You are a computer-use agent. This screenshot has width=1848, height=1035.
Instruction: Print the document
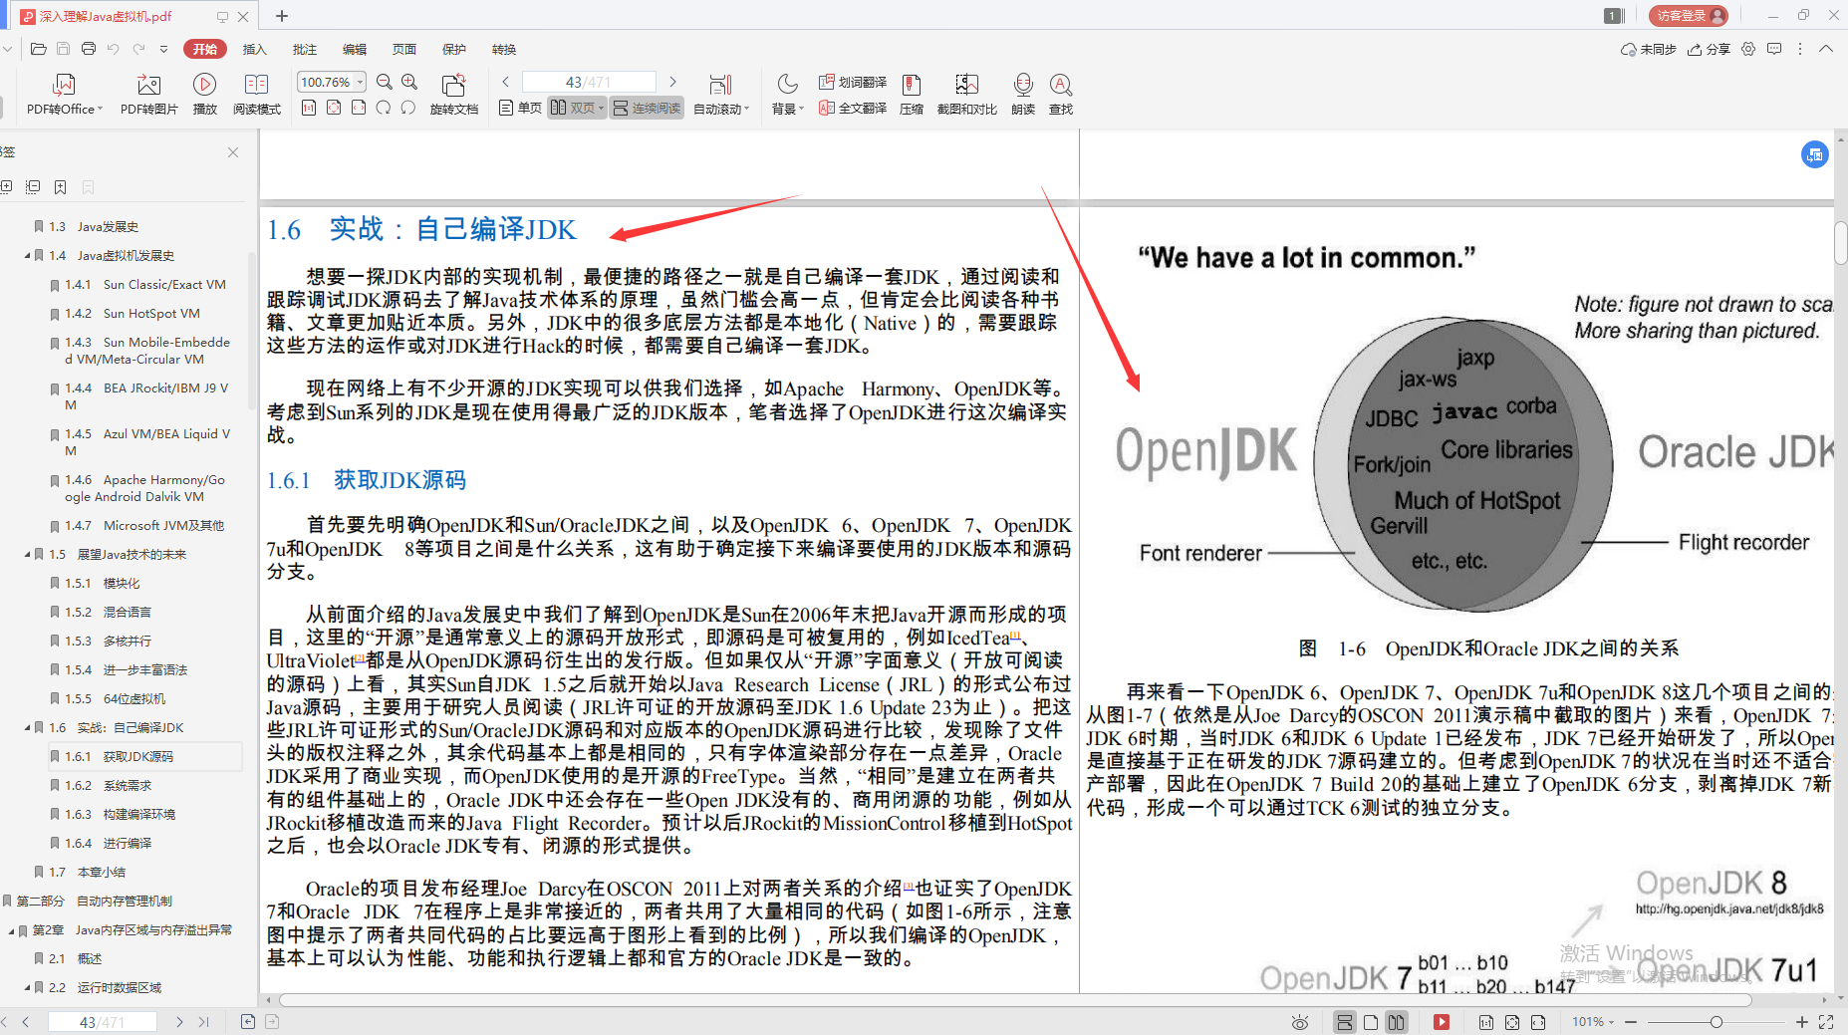coord(89,49)
